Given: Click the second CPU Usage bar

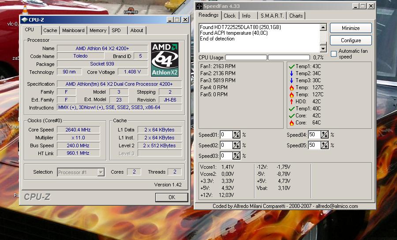Looking at the screenshot, I should pyautogui.click(x=289, y=58).
